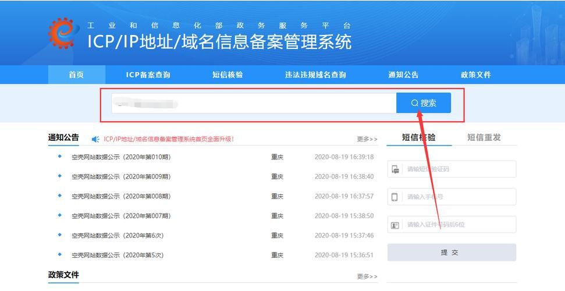This screenshot has width=565, height=291.
Task: Click the 请输入证件号码后6位 field
Action: point(452,225)
